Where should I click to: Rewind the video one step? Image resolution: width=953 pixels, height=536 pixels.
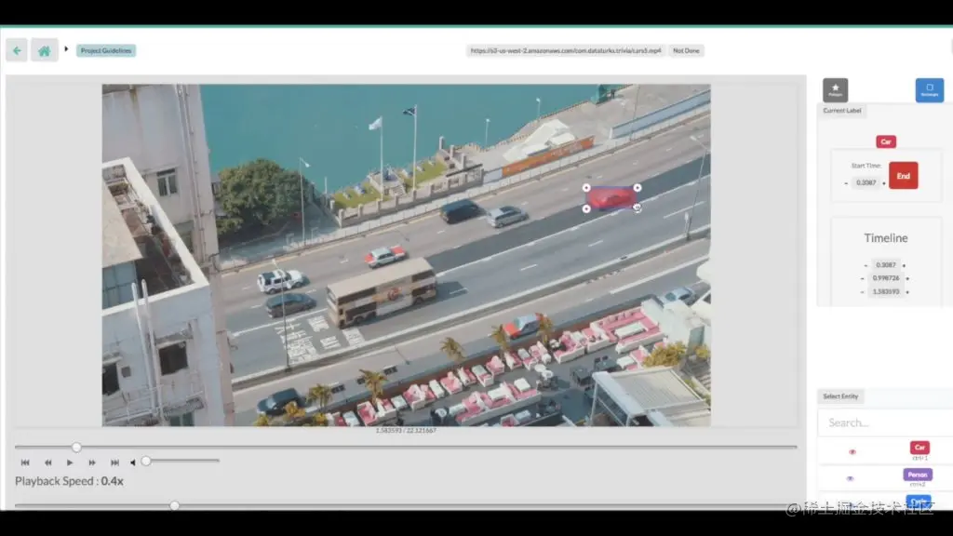[x=48, y=462]
